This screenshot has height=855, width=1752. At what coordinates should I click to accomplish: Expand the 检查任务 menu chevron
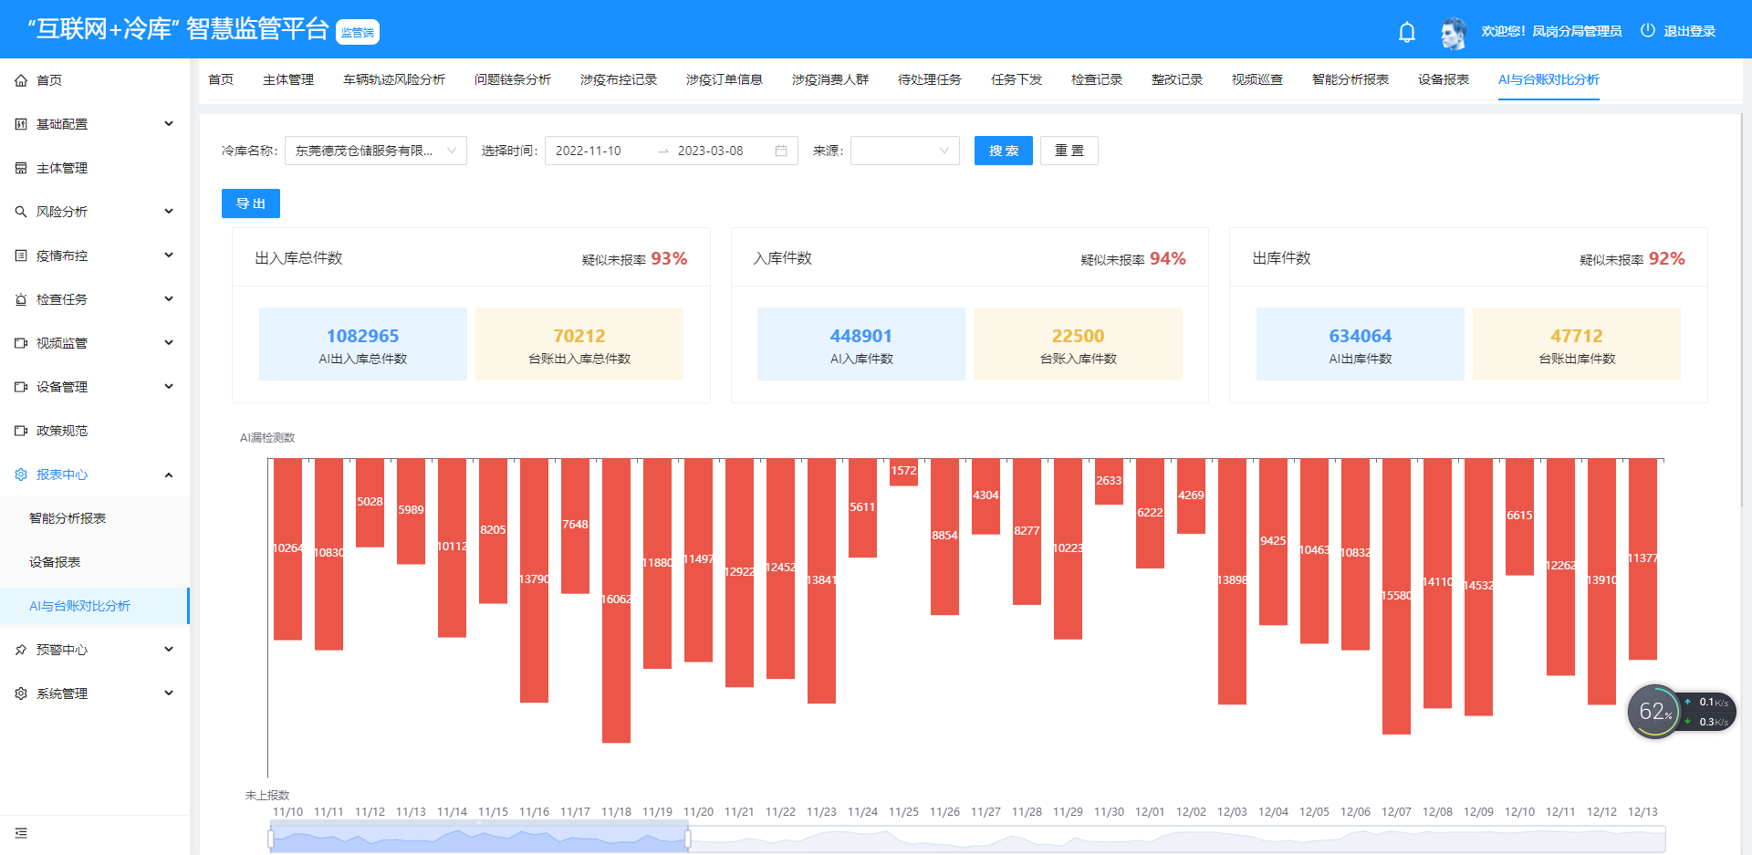[x=169, y=299]
